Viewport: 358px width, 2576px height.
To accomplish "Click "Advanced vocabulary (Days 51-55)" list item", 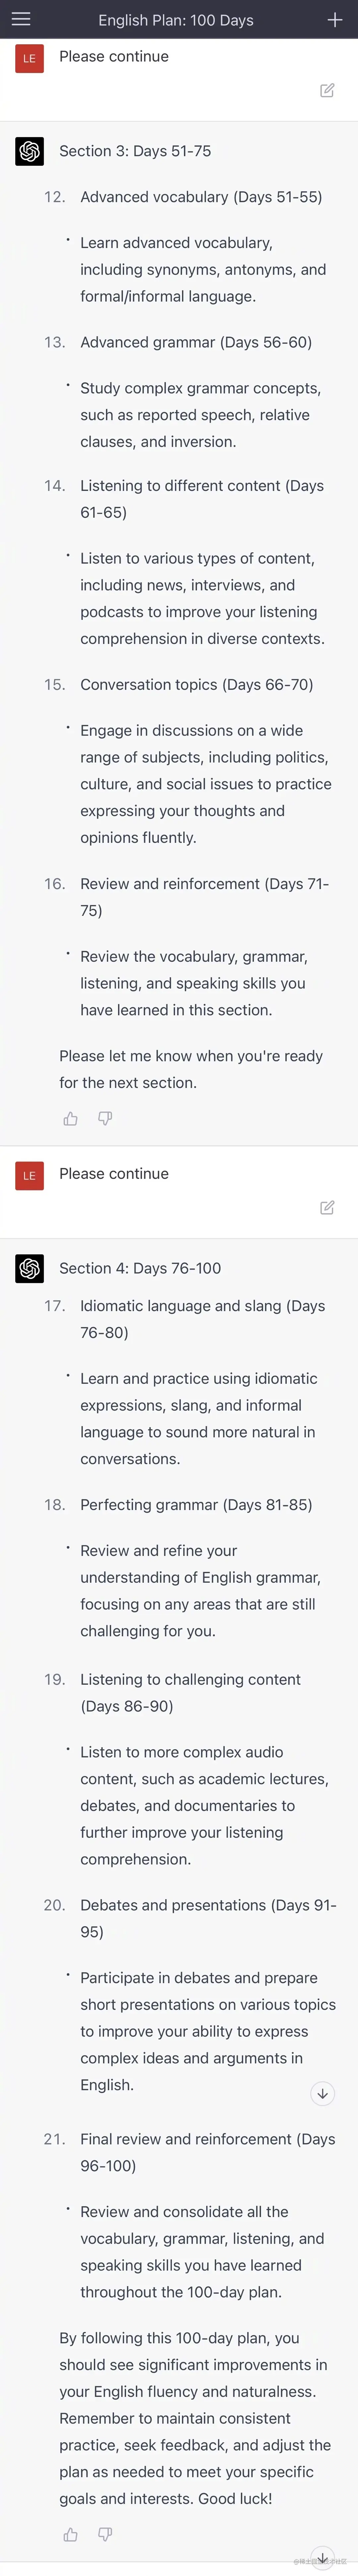I will (x=201, y=197).
